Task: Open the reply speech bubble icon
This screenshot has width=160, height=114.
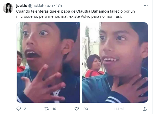Action: point(18,109)
